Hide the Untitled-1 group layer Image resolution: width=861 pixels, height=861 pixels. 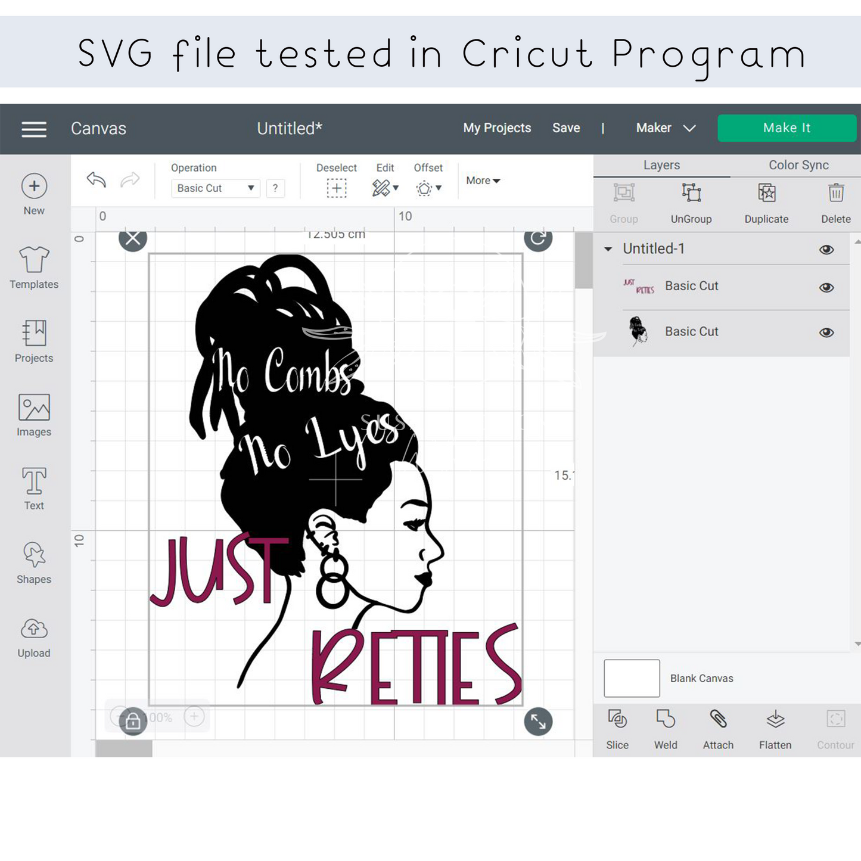tap(826, 250)
